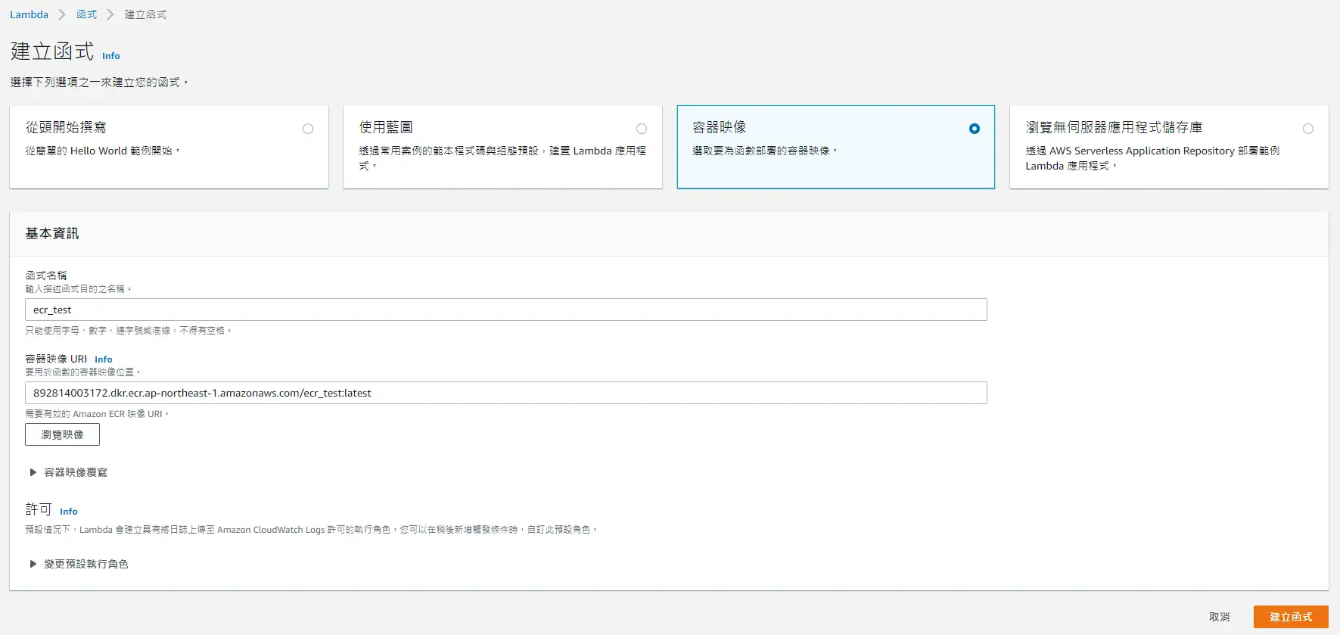This screenshot has height=635, width=1340.
Task: Focus the 函式名稱 field containing ecr_test
Action: (x=505, y=310)
